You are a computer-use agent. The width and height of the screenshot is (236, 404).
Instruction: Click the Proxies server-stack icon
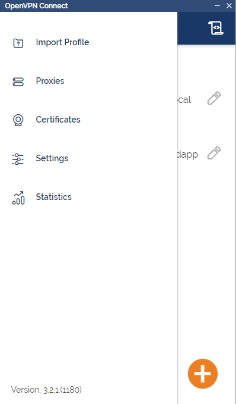pos(18,82)
